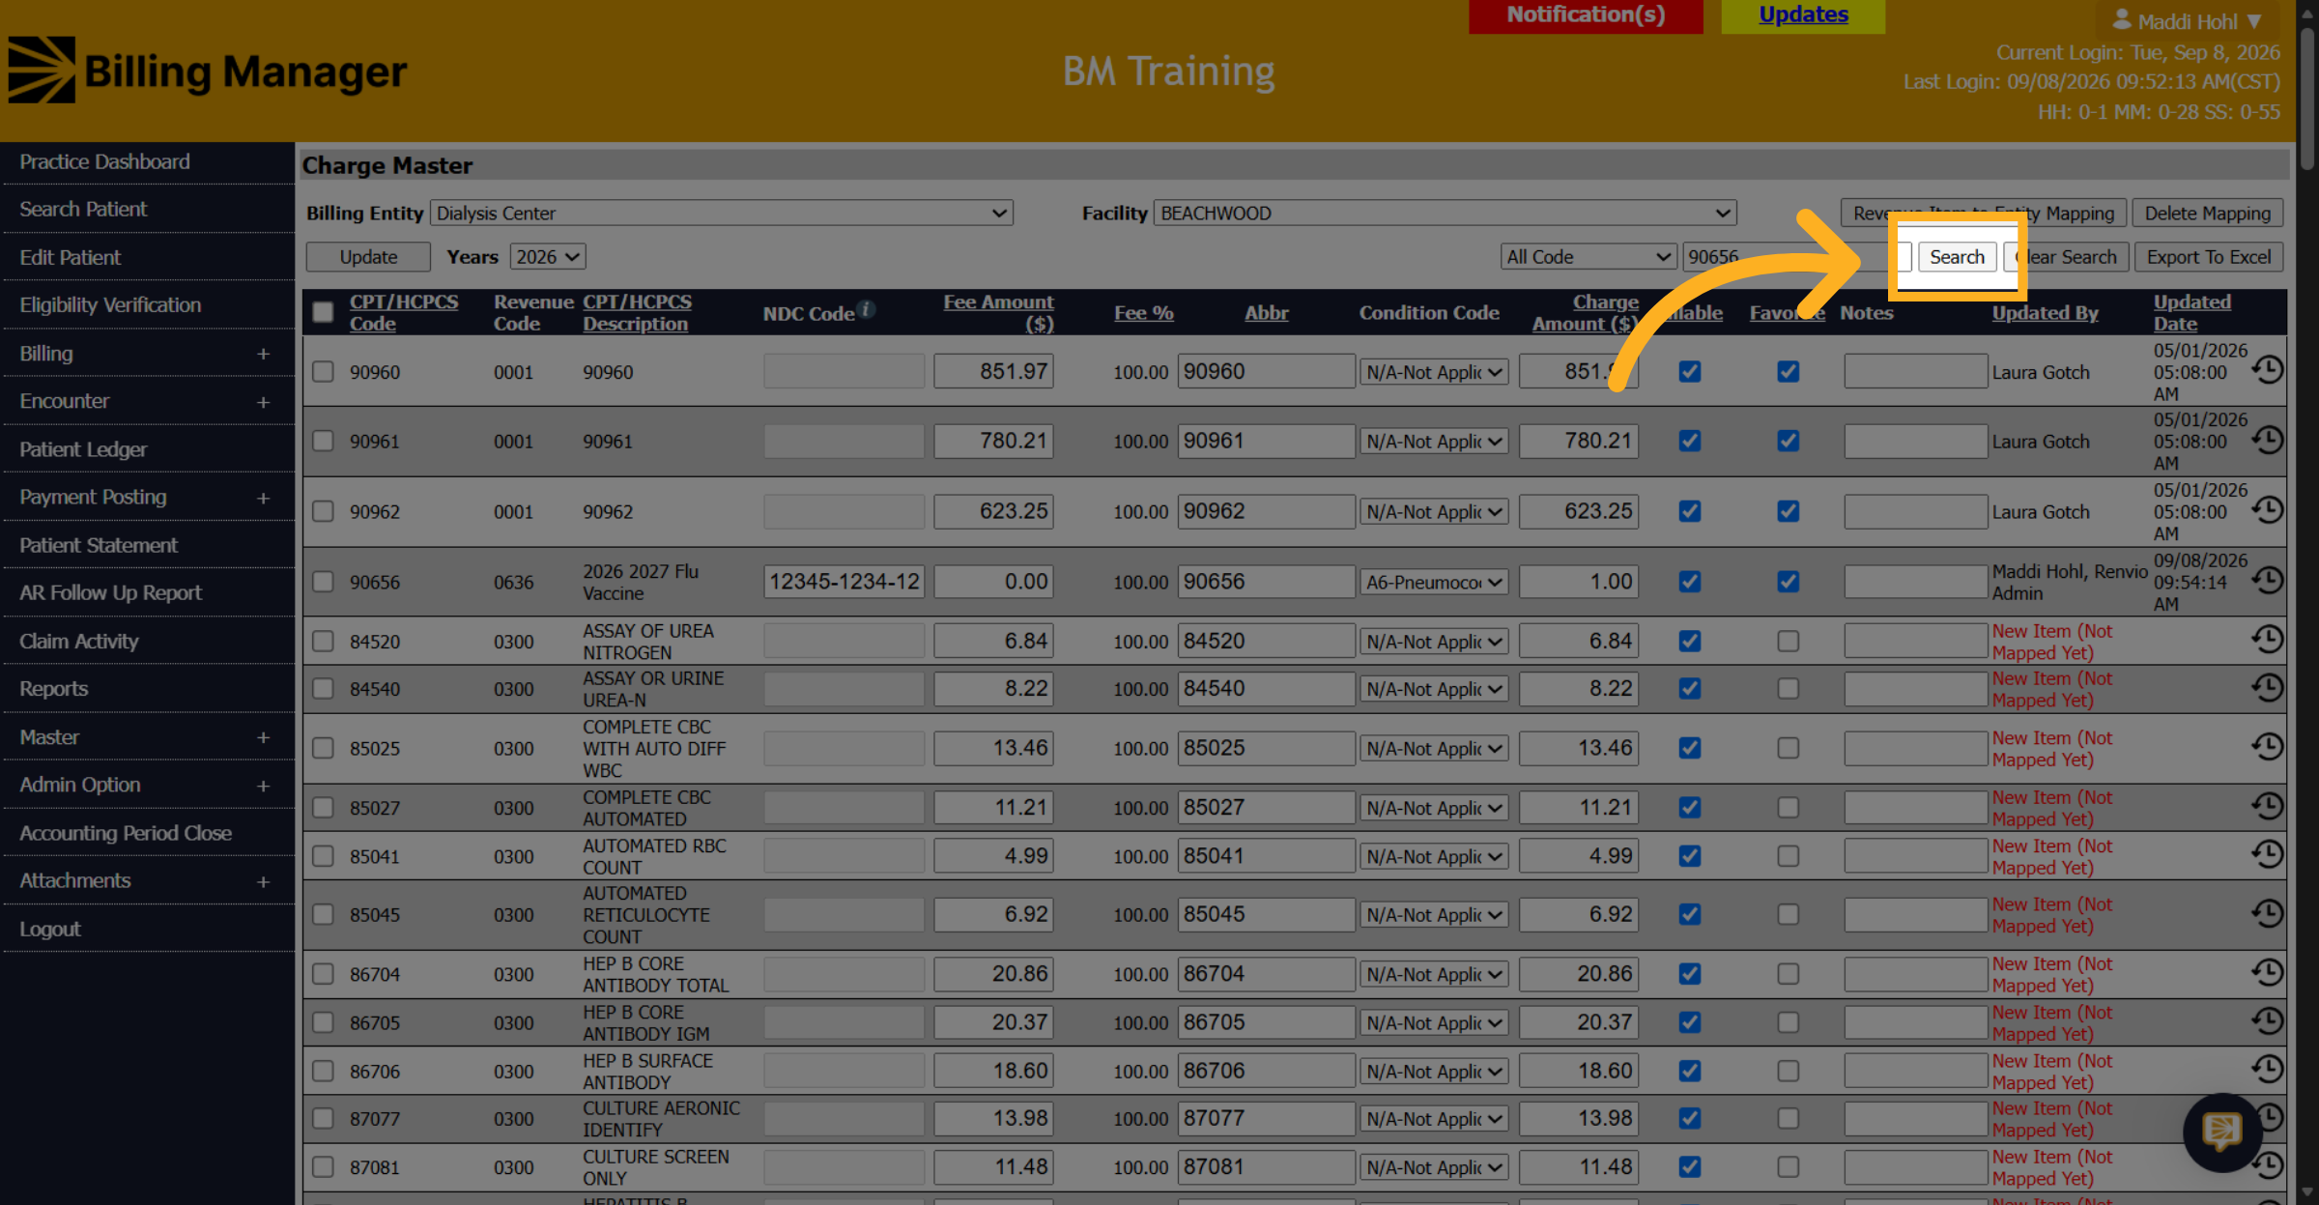Select Logout from sidebar
This screenshot has width=2319, height=1205.
point(50,929)
